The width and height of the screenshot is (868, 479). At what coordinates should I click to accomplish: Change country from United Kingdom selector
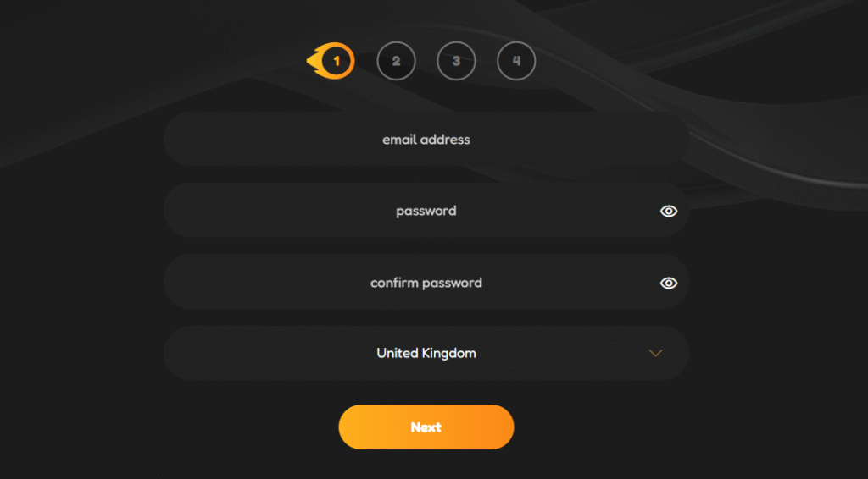426,353
